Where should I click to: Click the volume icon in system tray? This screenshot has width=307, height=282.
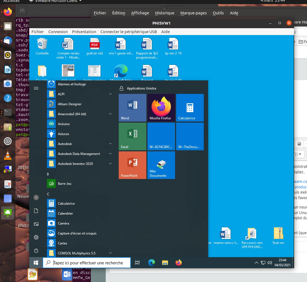[x=270, y=263]
